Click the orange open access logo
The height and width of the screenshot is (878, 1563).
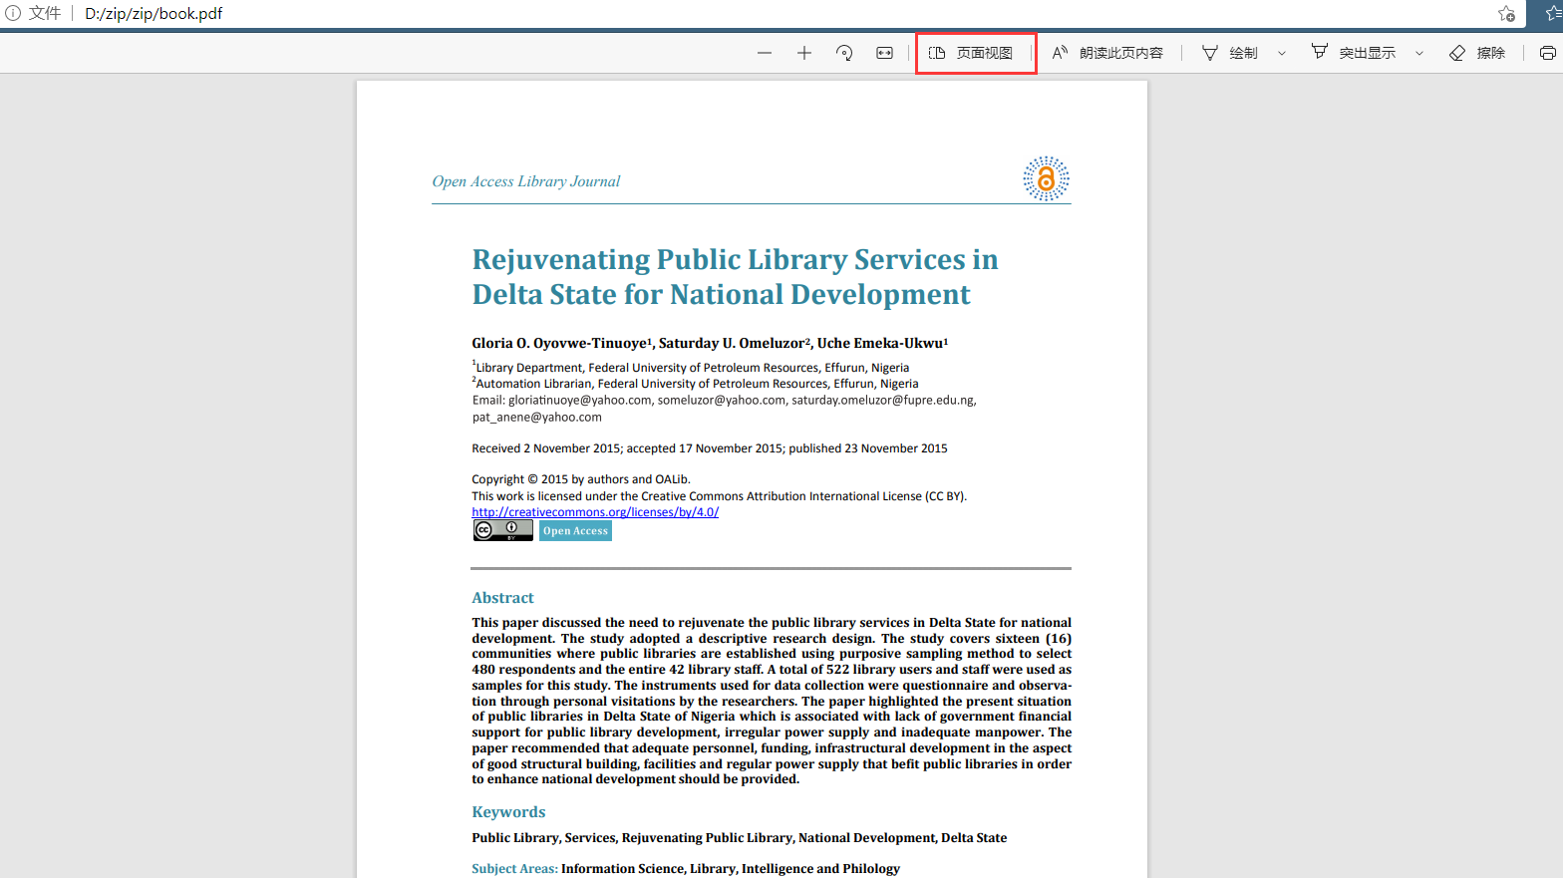coord(1046,179)
